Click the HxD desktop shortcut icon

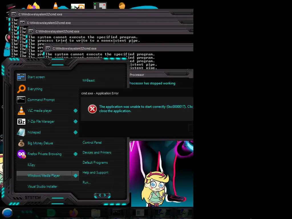click(x=78, y=6)
